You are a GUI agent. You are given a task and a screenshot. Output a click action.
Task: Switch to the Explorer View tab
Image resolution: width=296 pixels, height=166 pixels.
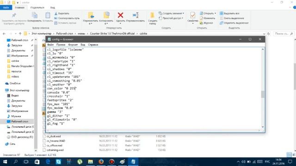53,7
